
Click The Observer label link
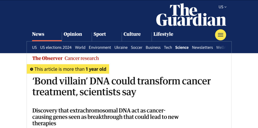(47, 58)
